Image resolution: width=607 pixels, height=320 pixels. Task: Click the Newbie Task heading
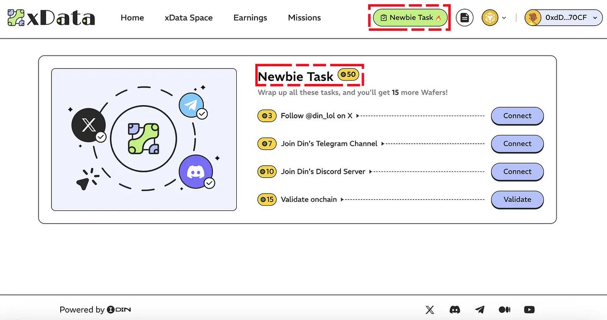click(296, 77)
